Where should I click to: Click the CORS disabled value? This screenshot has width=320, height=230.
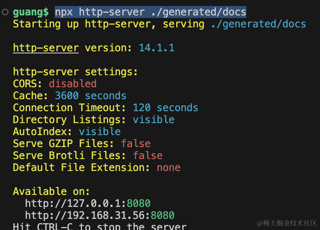[72, 83]
